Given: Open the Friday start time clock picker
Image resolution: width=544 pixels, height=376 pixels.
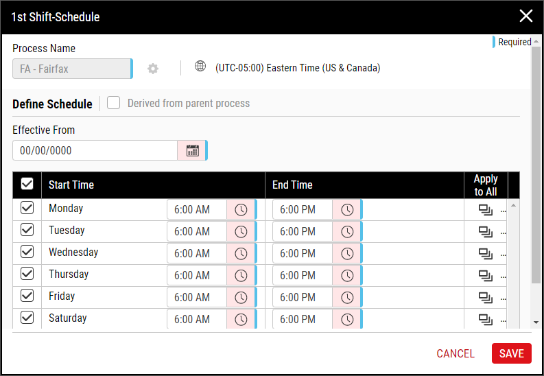Looking at the screenshot, I should point(241,298).
